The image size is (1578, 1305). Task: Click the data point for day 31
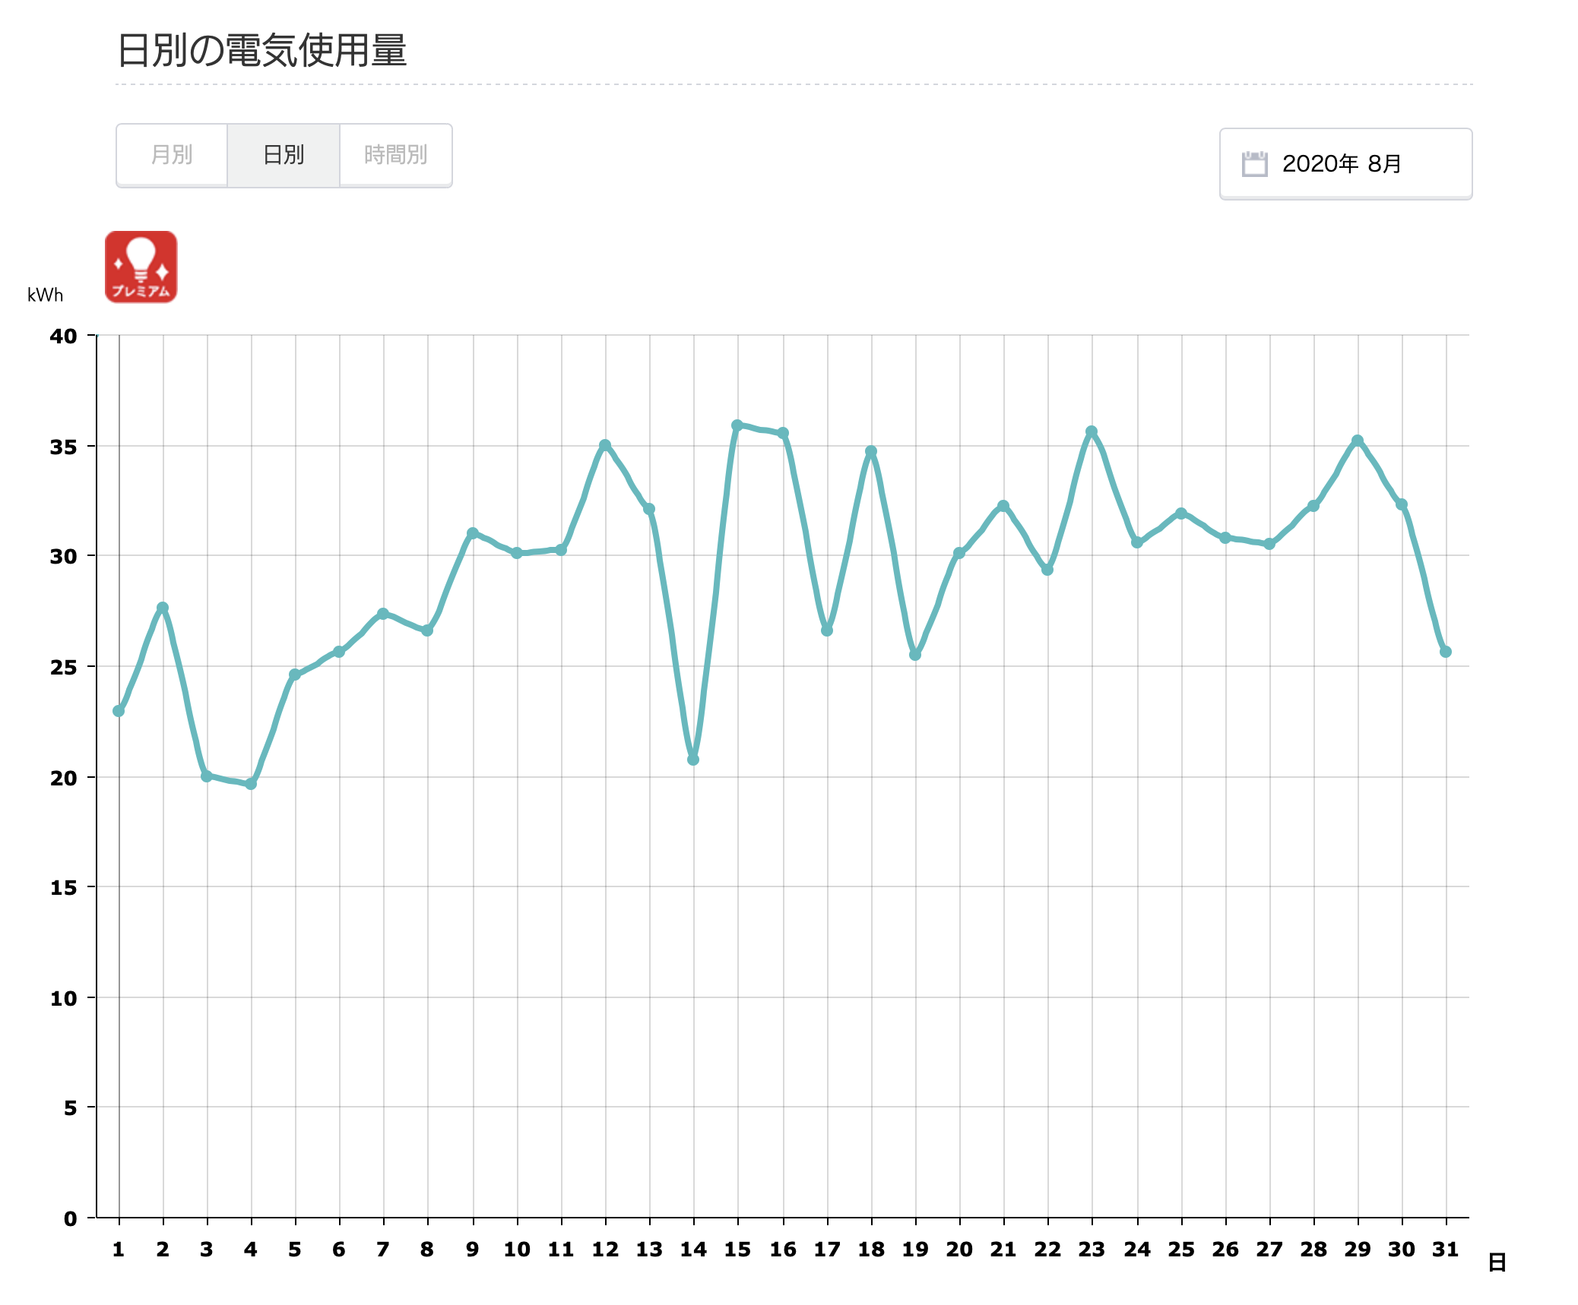(x=1446, y=652)
